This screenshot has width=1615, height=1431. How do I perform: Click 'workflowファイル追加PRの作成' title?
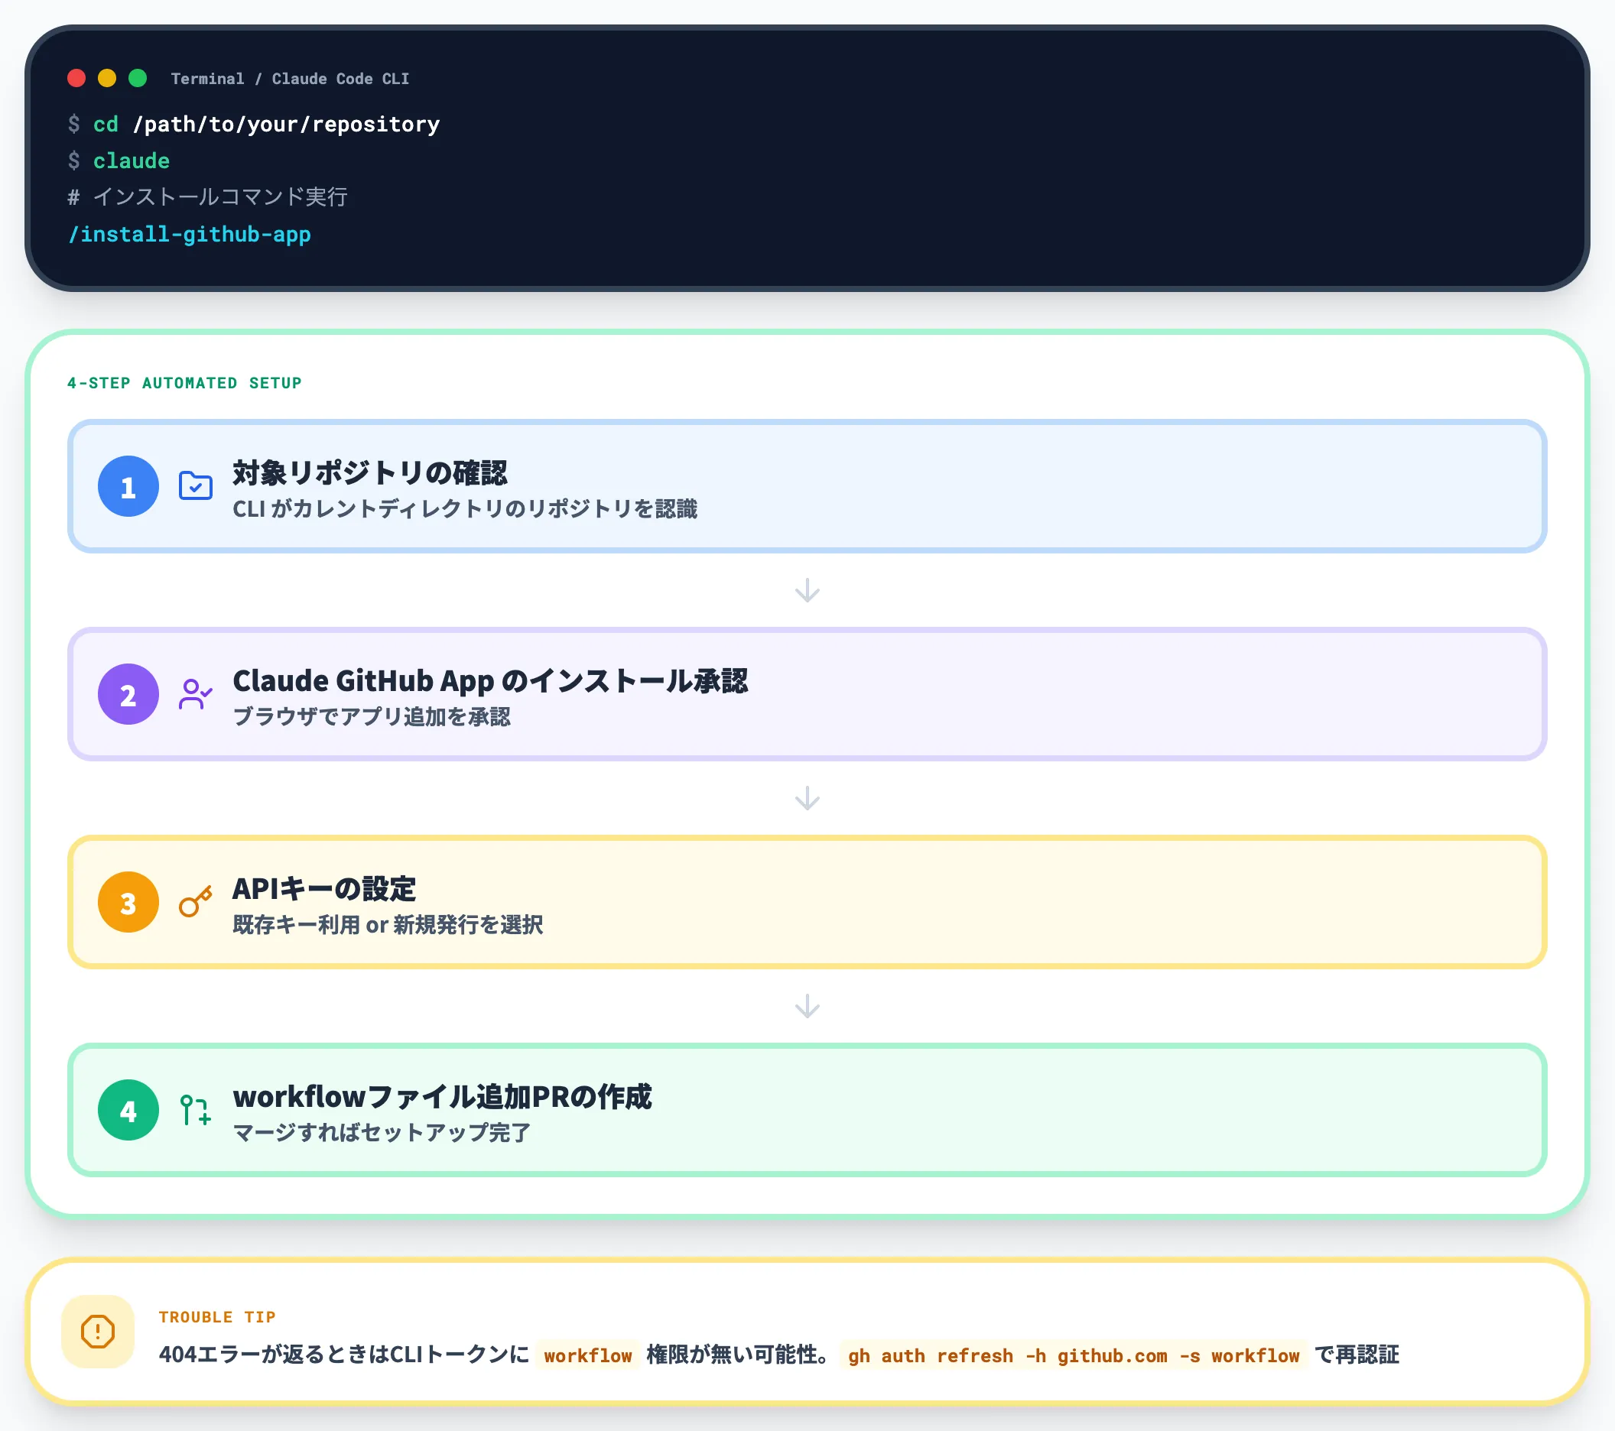tap(442, 1096)
